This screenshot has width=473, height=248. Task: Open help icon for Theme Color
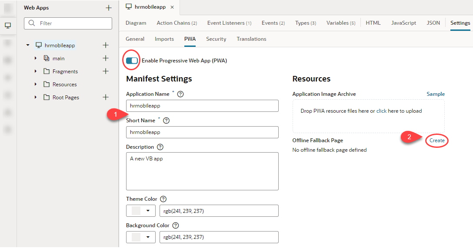163,199
